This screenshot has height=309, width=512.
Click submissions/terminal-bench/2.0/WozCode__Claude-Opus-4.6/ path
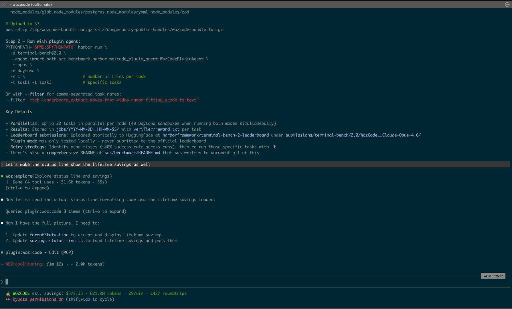click(353, 135)
